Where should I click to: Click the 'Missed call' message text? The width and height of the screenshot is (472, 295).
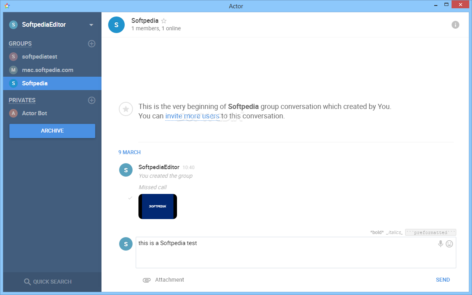(153, 187)
